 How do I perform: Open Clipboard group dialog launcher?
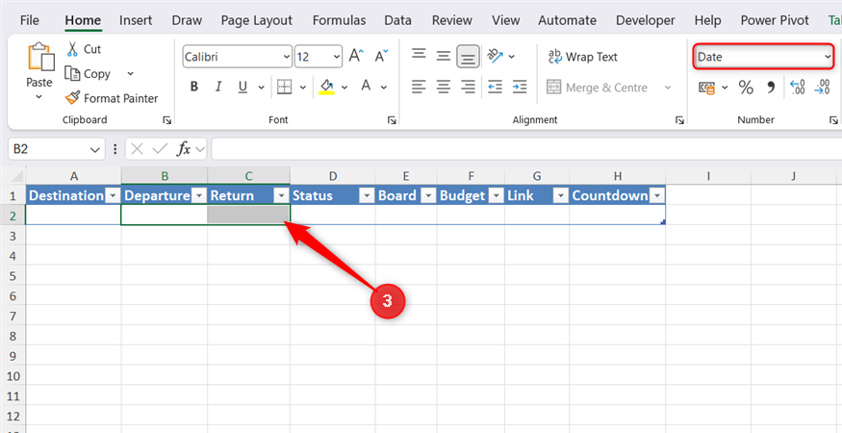[x=167, y=121]
